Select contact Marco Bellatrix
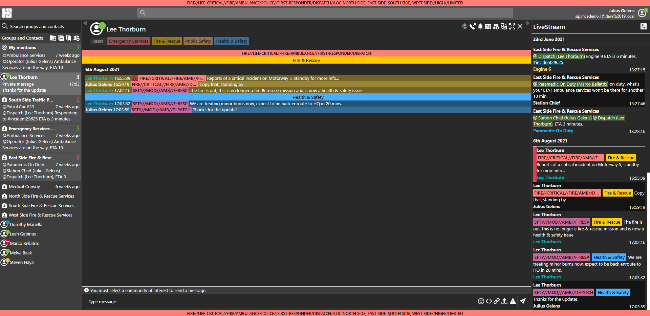This screenshot has height=316, width=650. (41, 243)
